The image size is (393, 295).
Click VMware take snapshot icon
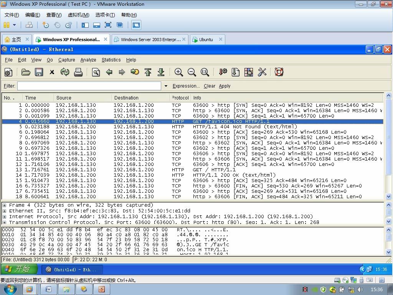[x=45, y=25]
